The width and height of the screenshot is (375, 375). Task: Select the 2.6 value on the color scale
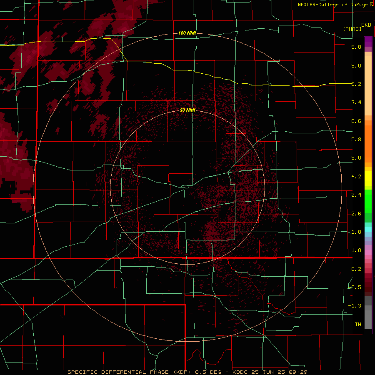(356, 214)
